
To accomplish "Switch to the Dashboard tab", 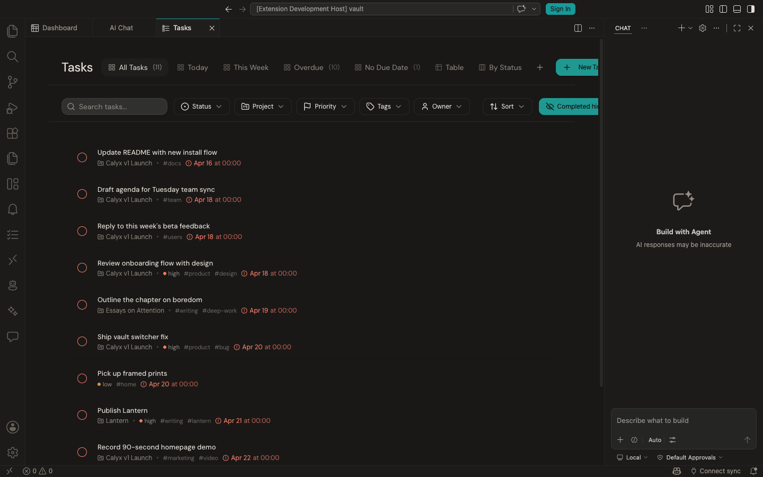I will pos(59,28).
